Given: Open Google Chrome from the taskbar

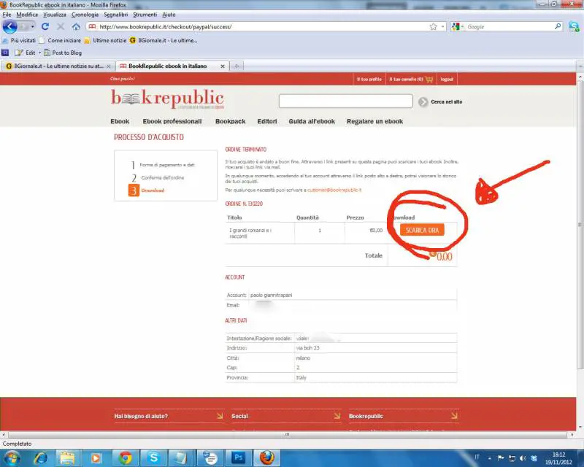Looking at the screenshot, I should tap(125, 458).
